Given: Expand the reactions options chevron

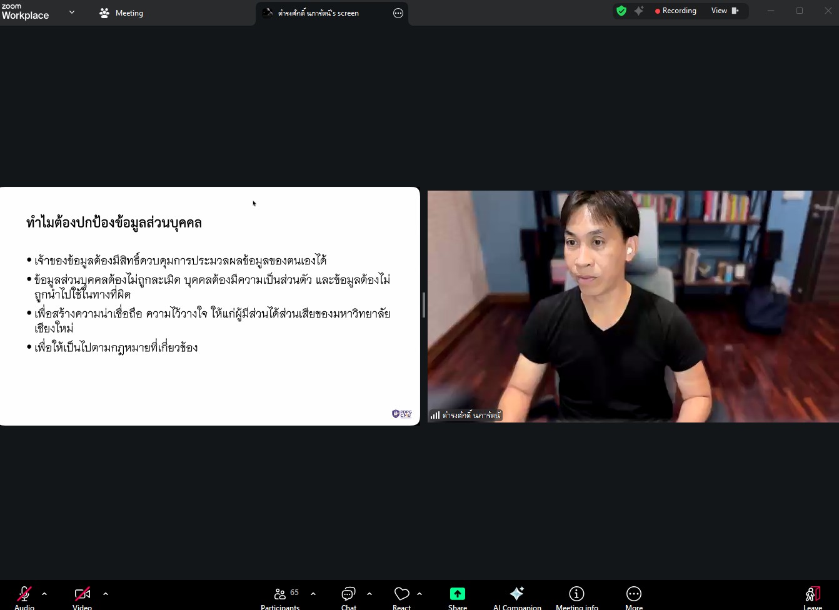Looking at the screenshot, I should [419, 594].
